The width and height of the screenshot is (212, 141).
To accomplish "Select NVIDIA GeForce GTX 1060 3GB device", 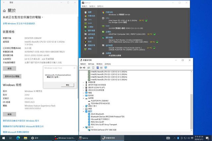I will click(x=104, y=130).
